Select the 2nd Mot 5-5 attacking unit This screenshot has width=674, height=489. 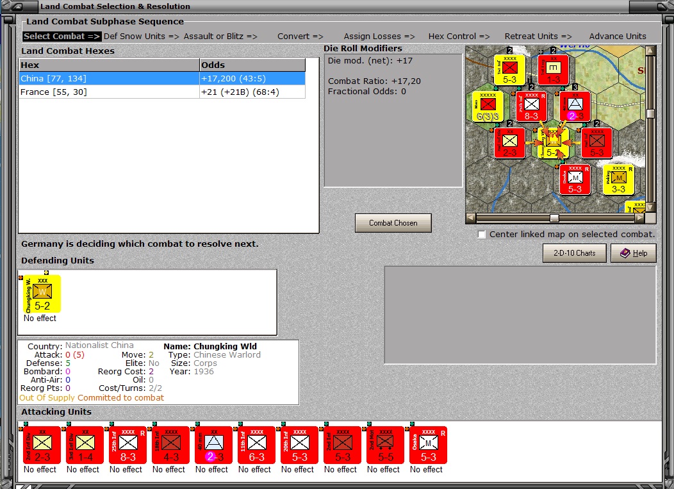(x=386, y=445)
